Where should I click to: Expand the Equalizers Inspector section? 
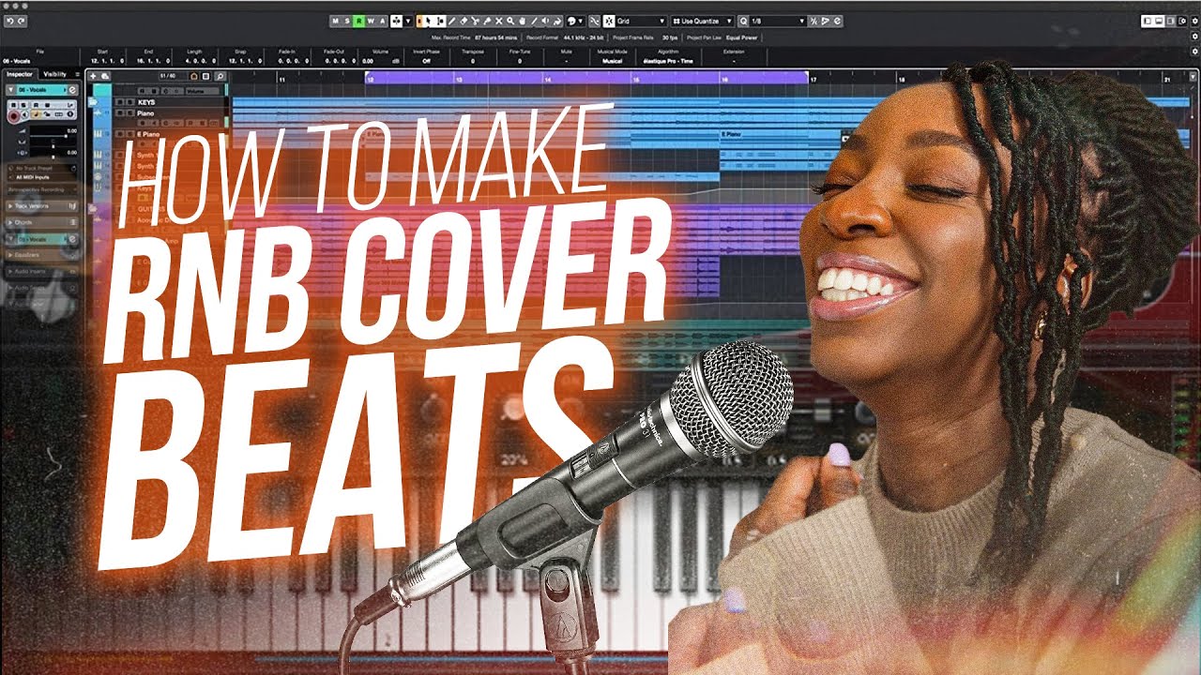41,253
